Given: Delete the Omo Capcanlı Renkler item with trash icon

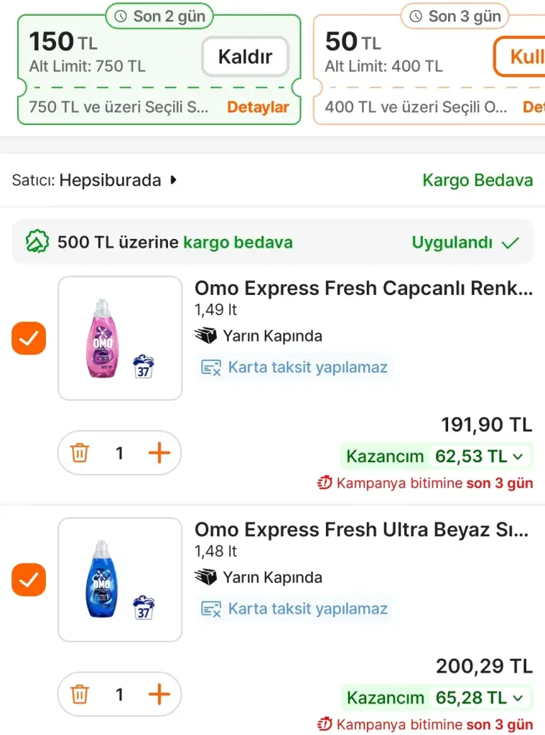Looking at the screenshot, I should click(80, 453).
